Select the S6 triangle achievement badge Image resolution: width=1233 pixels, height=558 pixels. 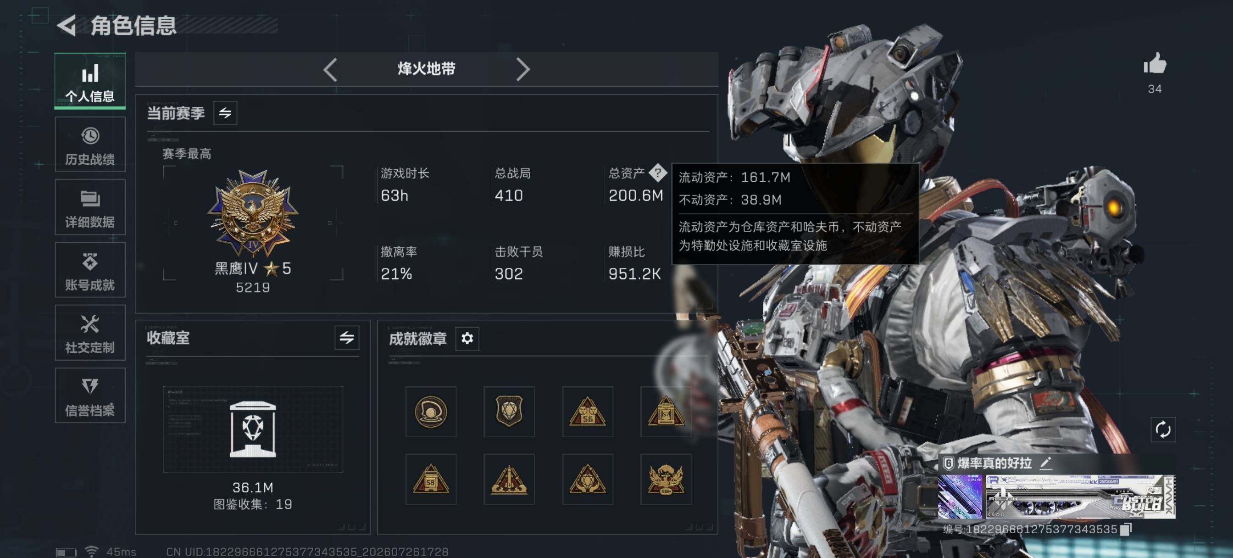coord(587,412)
